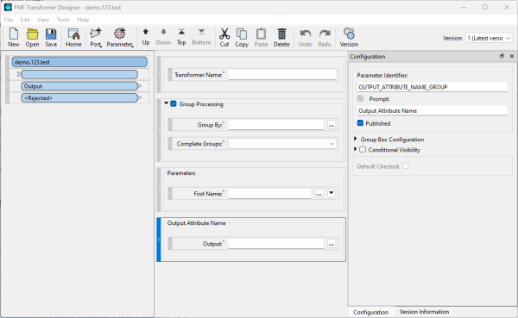Switch to the Configuration tab
This screenshot has width=518, height=318.
click(370, 312)
